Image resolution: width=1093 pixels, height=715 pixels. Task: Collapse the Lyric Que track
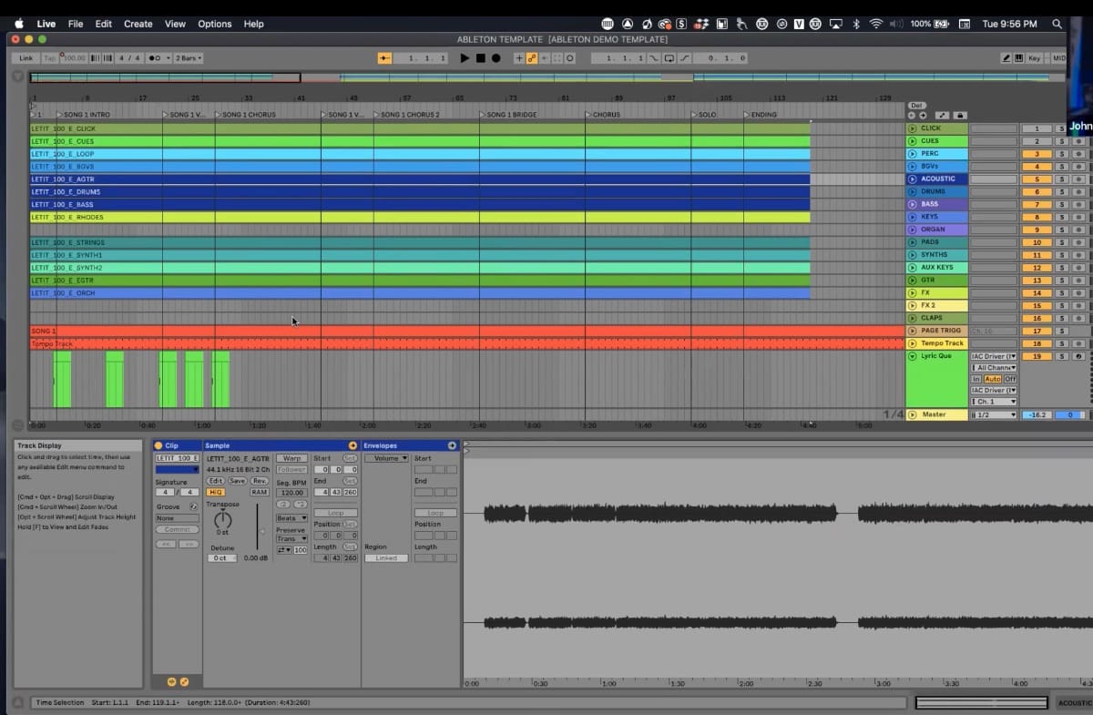click(x=913, y=356)
